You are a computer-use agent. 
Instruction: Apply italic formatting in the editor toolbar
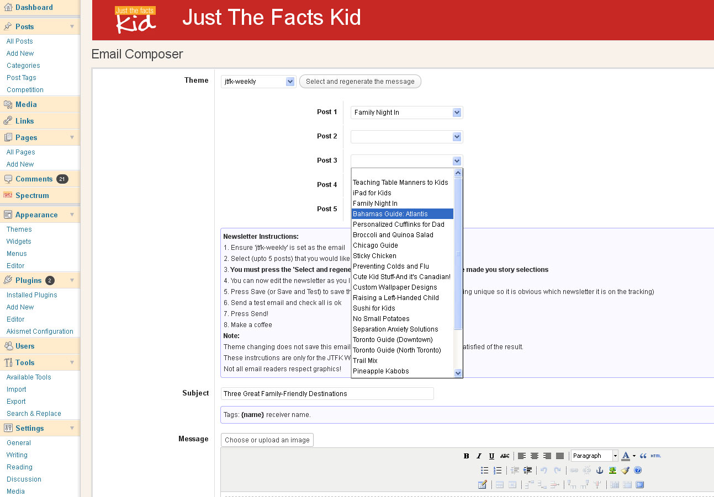[x=479, y=456]
